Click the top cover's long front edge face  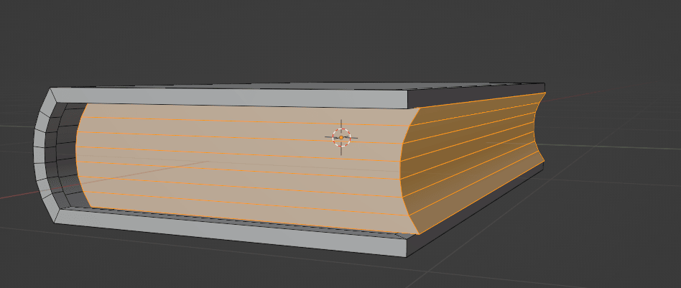(230, 98)
